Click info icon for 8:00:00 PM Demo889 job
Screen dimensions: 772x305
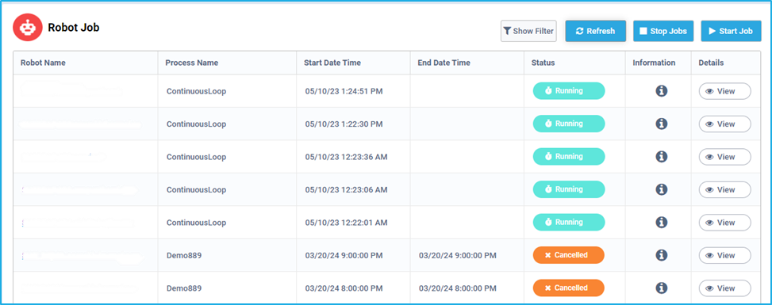pos(661,288)
